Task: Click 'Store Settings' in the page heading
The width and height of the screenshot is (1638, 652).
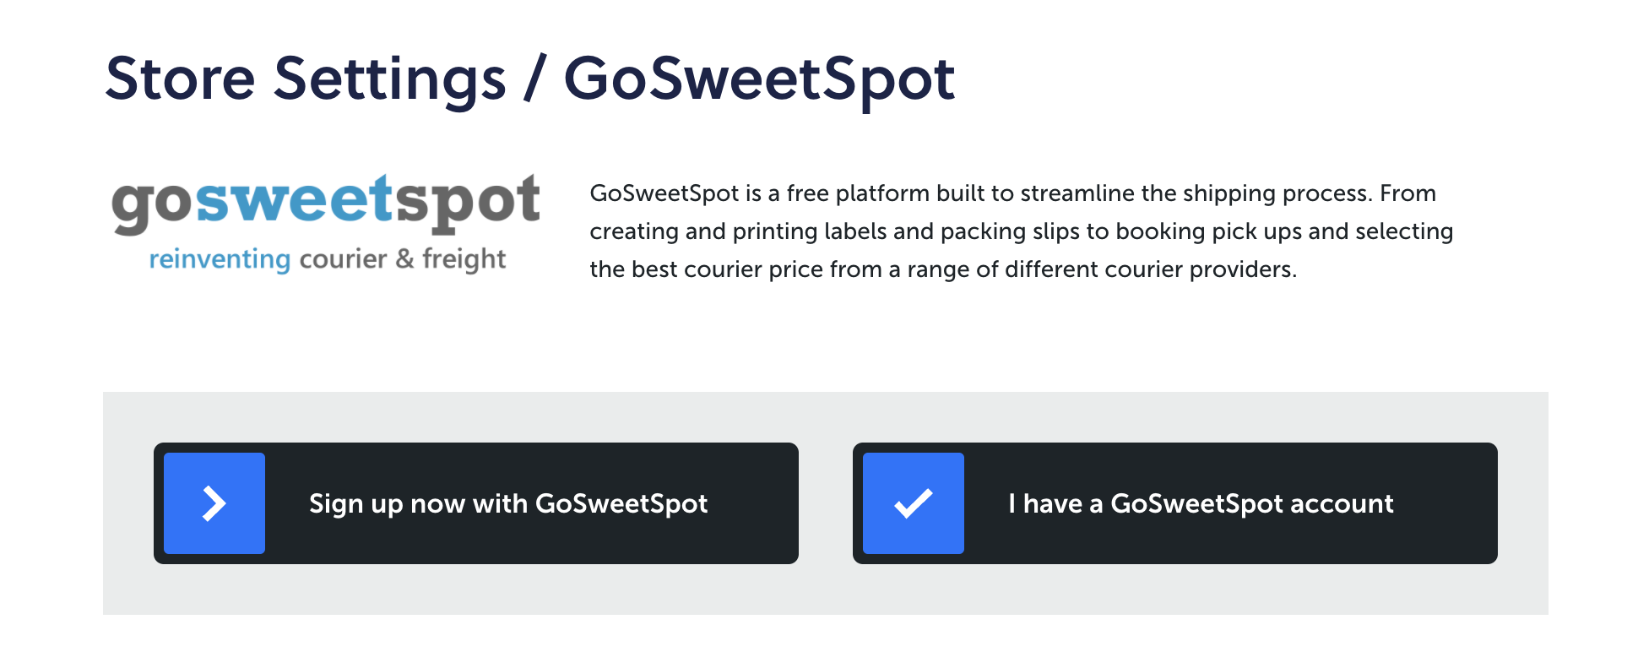Action: [306, 79]
